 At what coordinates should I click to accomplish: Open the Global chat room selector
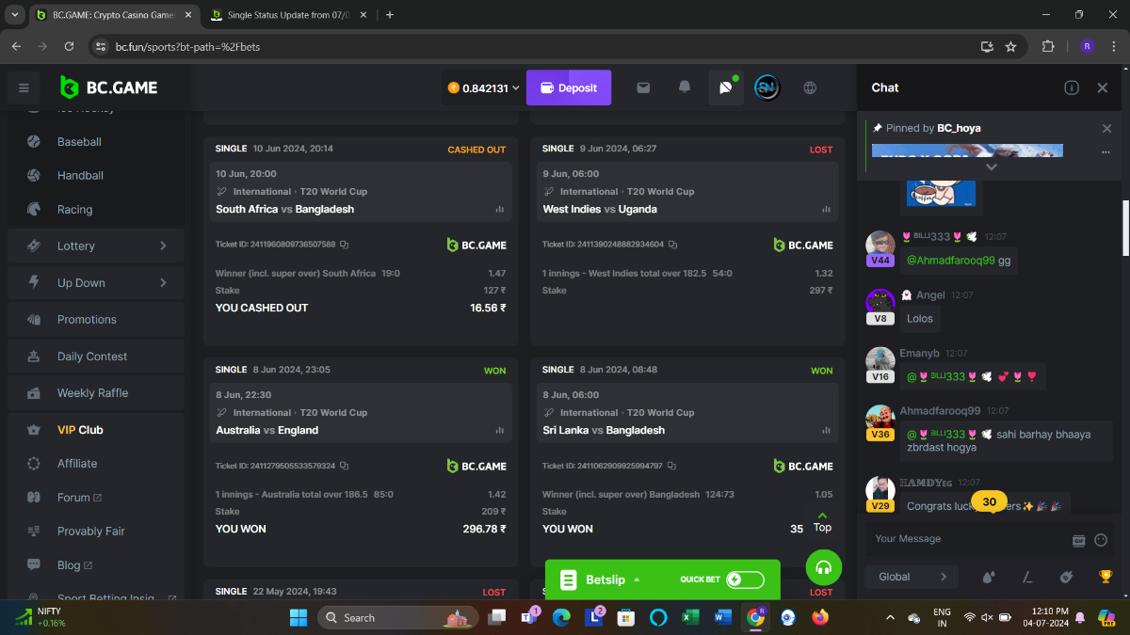(911, 577)
